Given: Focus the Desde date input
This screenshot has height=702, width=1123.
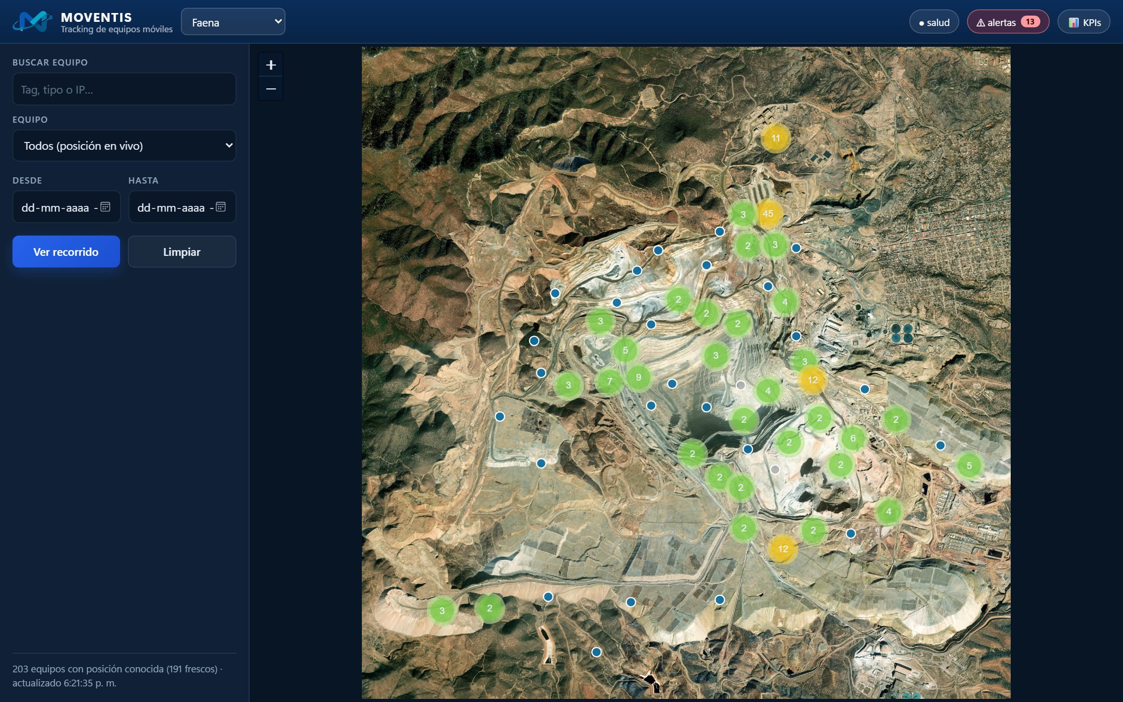Looking at the screenshot, I should click(67, 207).
